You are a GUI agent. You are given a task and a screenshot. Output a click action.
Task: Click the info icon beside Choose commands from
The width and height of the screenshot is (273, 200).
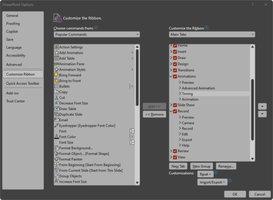[96, 27]
